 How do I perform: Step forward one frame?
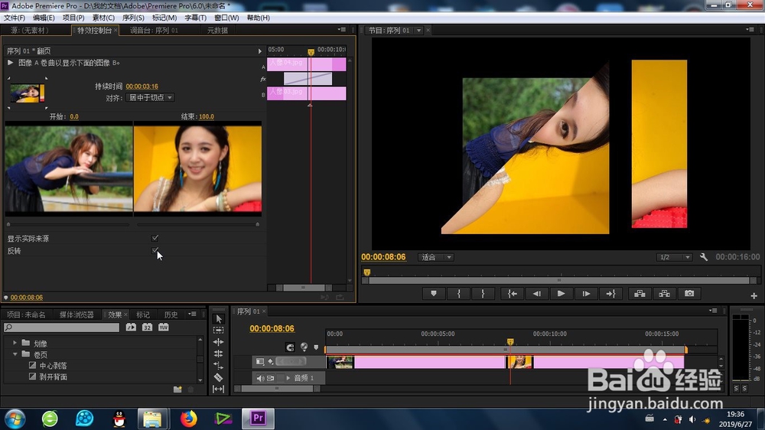pyautogui.click(x=586, y=293)
